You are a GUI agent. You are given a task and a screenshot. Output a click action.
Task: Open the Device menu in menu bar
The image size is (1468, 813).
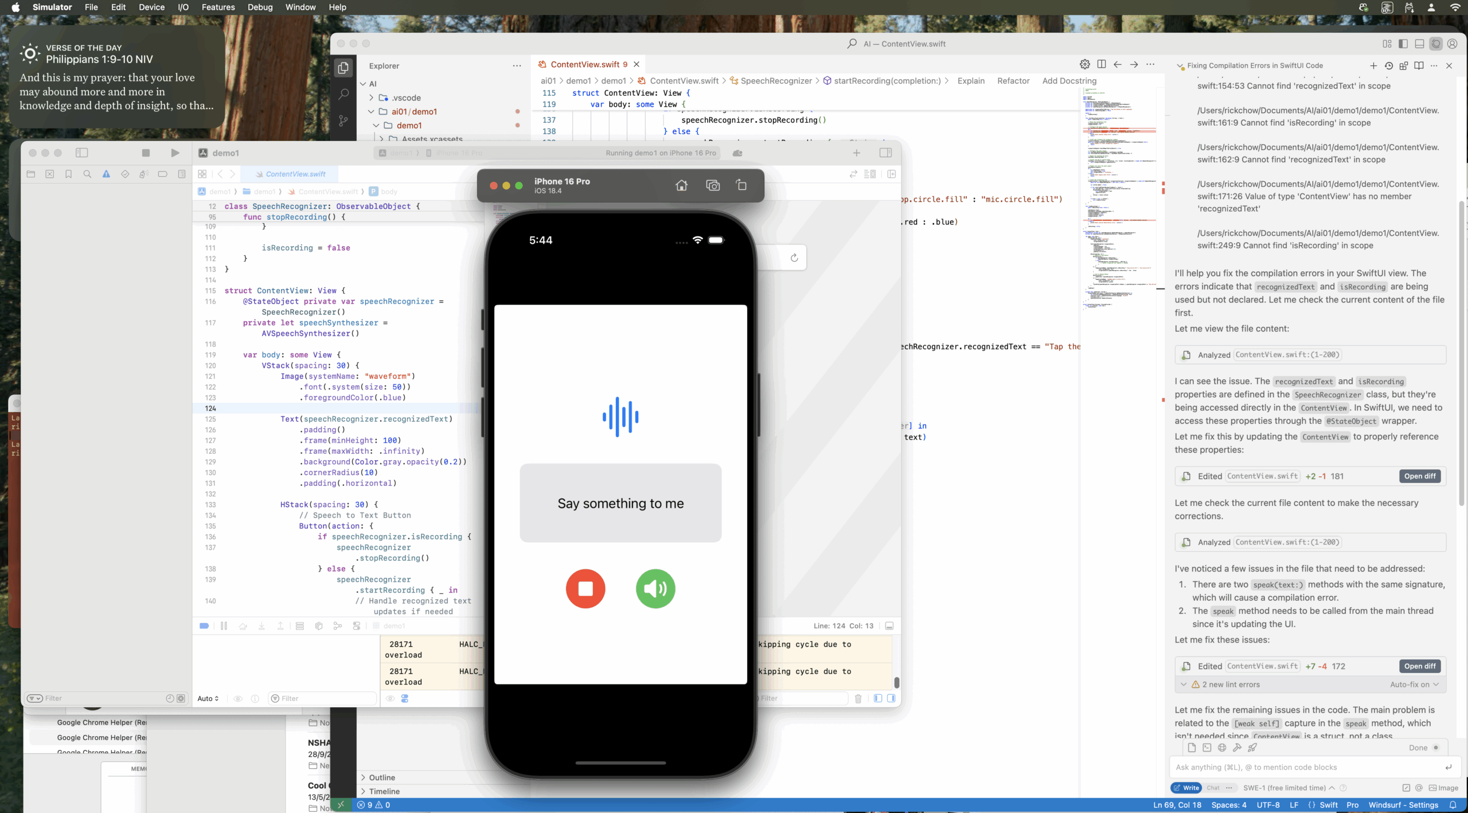pyautogui.click(x=151, y=7)
